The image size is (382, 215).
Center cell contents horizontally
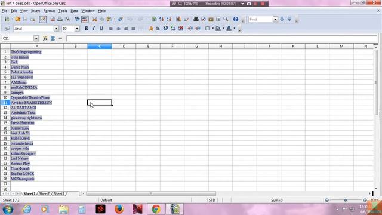pos(118,29)
